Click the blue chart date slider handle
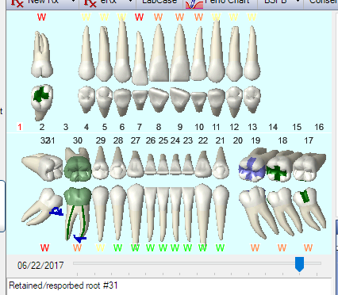 [299, 264]
